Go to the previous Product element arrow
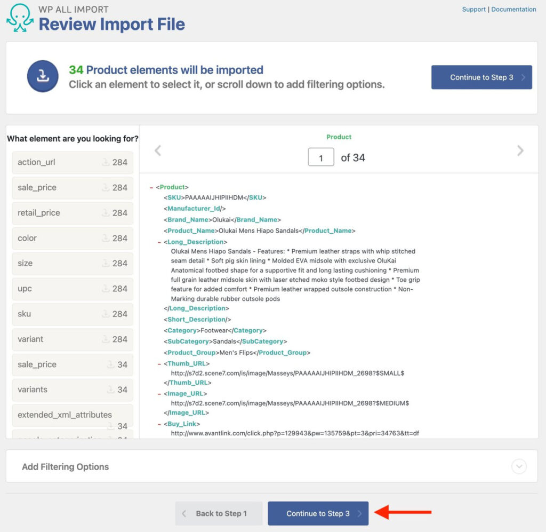The image size is (546, 532). coord(158,151)
